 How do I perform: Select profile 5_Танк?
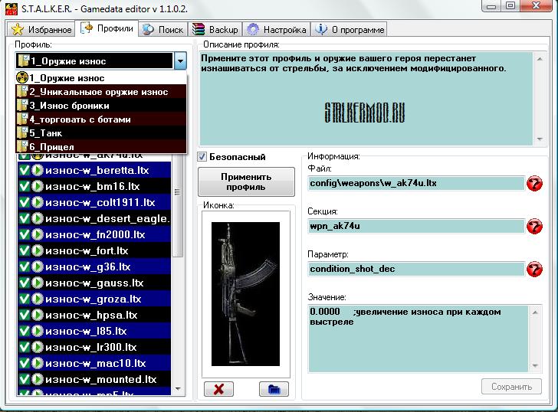click(x=101, y=133)
